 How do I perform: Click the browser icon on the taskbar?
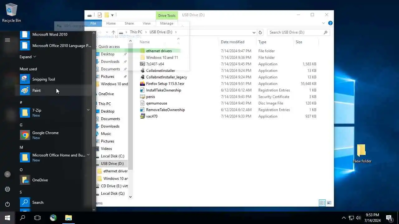(x=53, y=218)
